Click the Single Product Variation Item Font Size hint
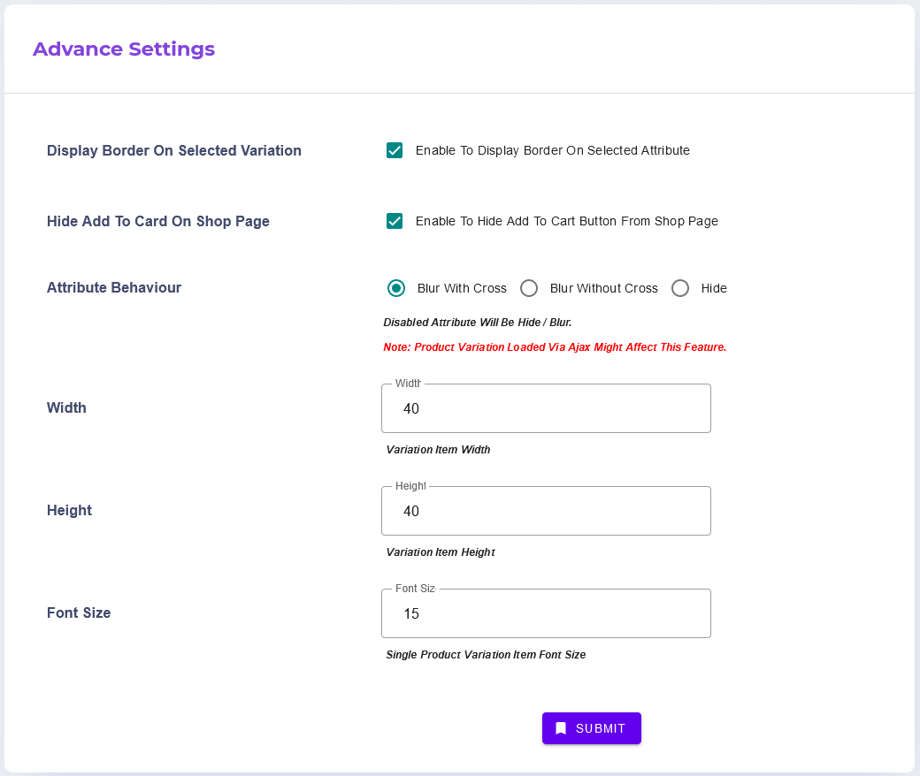The image size is (920, 776). [x=486, y=655]
